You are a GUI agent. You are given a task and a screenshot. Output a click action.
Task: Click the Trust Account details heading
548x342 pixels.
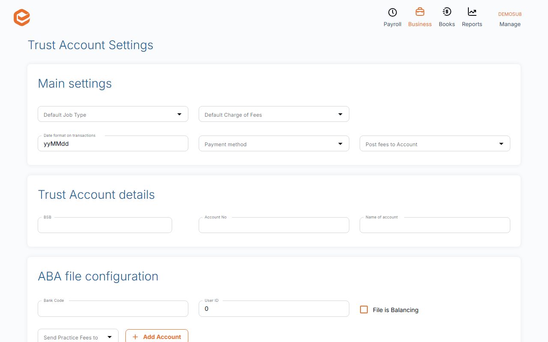pyautogui.click(x=96, y=195)
